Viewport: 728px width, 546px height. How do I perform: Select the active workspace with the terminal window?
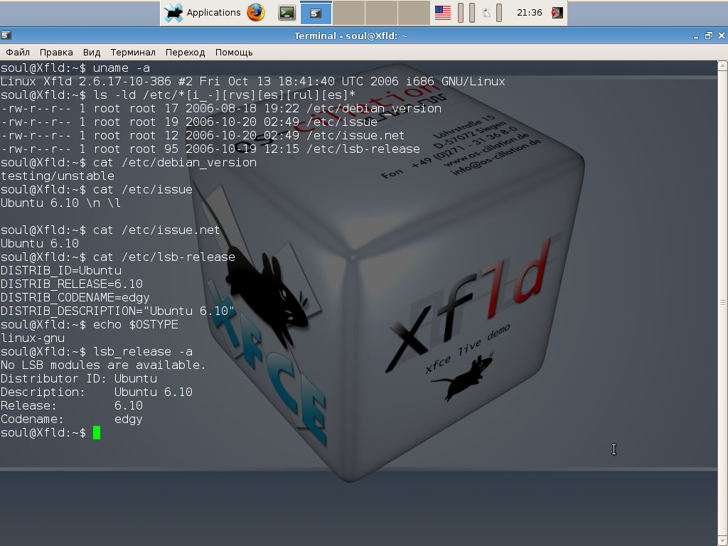point(316,13)
